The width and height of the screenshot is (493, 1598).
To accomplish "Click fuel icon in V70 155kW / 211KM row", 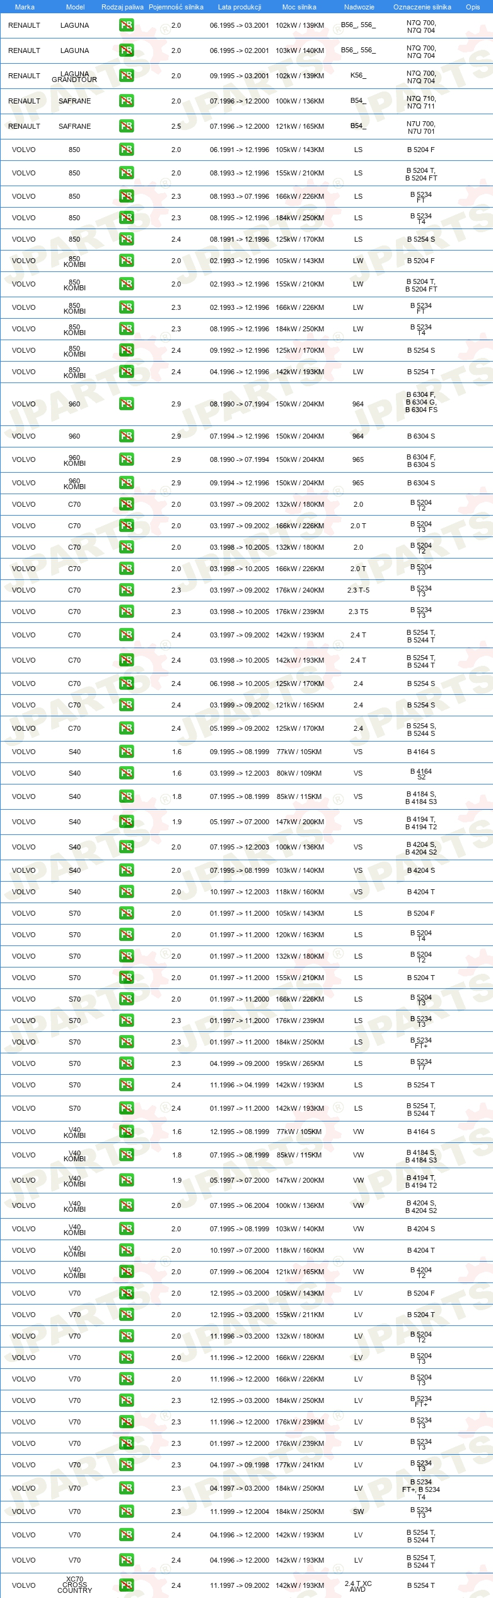I will pos(126,1315).
